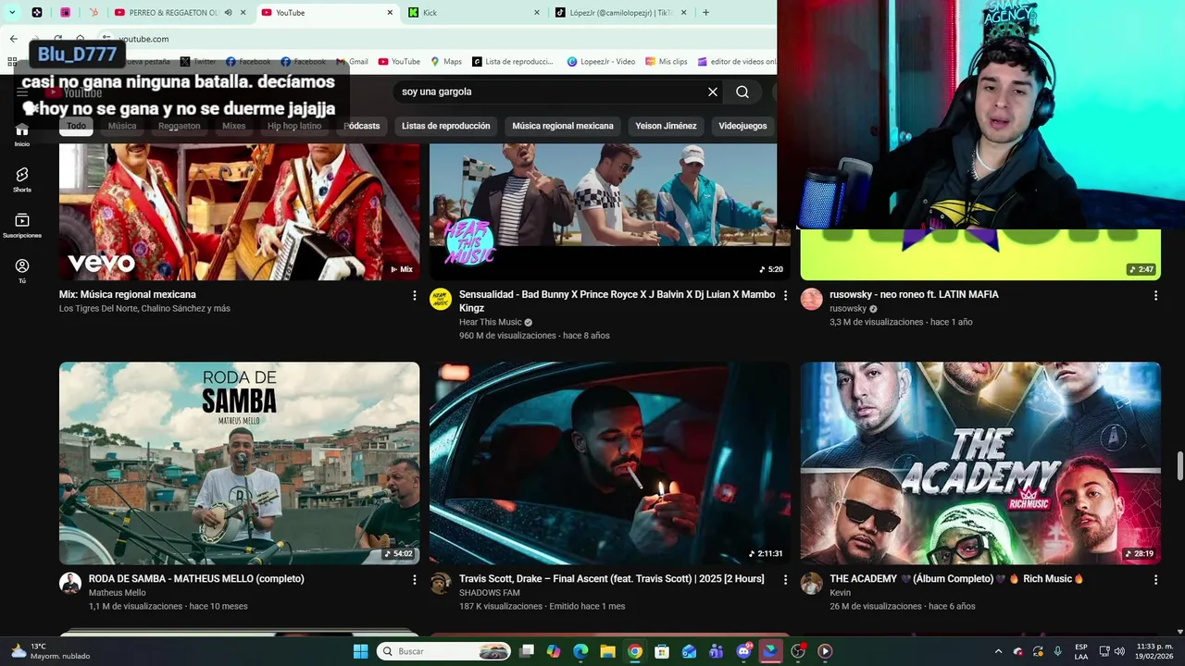Select the Yeison Jiménez chip
This screenshot has width=1185, height=666.
click(666, 126)
